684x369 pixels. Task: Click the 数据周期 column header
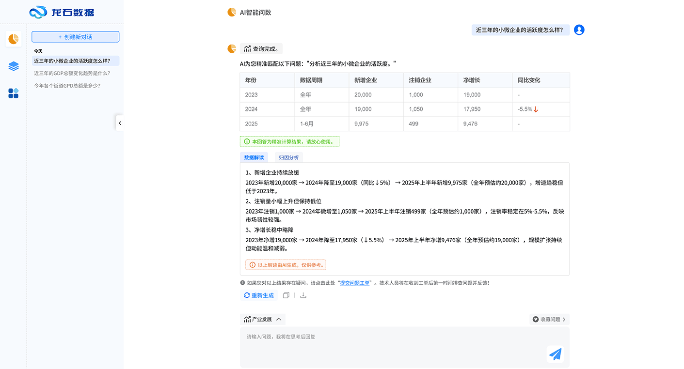[321, 80]
